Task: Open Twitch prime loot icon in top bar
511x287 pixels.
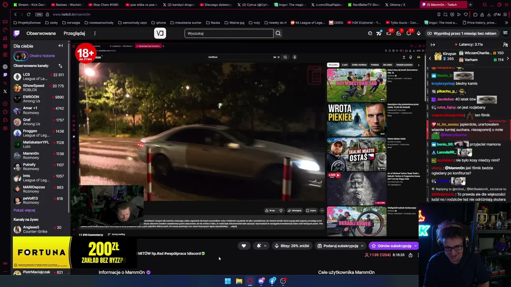Action: [x=370, y=33]
